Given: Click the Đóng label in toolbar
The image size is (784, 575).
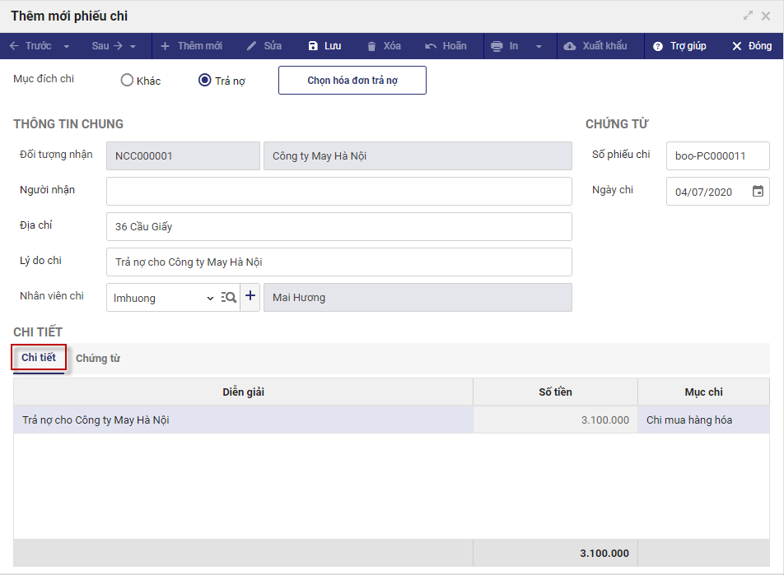Looking at the screenshot, I should tap(760, 46).
